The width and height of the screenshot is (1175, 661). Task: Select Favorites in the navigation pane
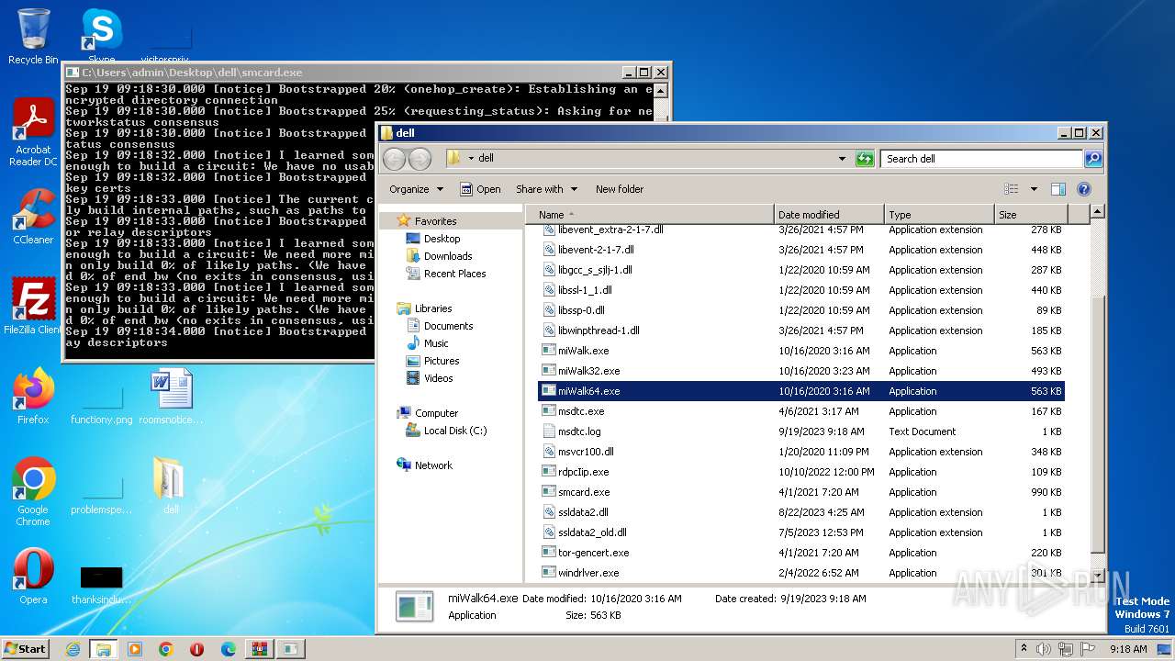point(435,221)
